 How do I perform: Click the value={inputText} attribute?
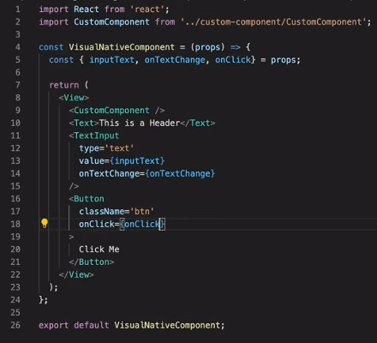click(x=122, y=160)
